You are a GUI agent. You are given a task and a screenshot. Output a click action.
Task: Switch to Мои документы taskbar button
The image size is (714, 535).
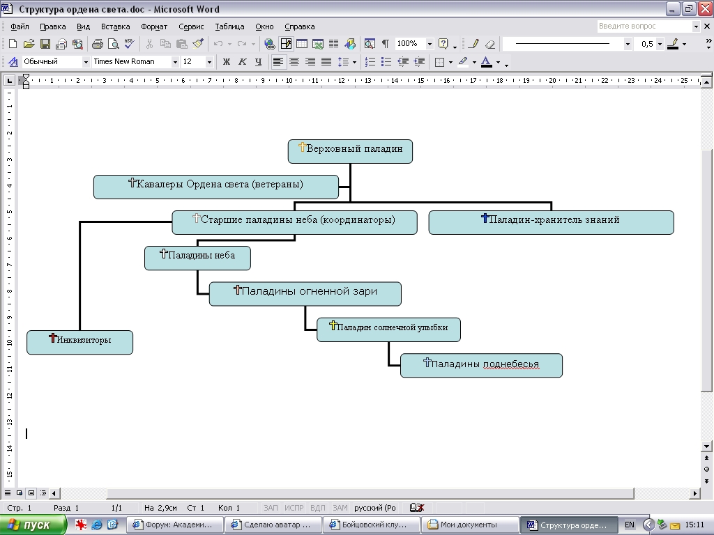470,525
